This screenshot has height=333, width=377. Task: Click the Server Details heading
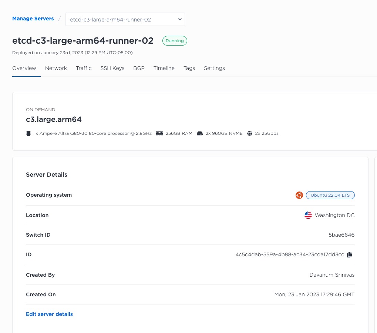click(47, 174)
